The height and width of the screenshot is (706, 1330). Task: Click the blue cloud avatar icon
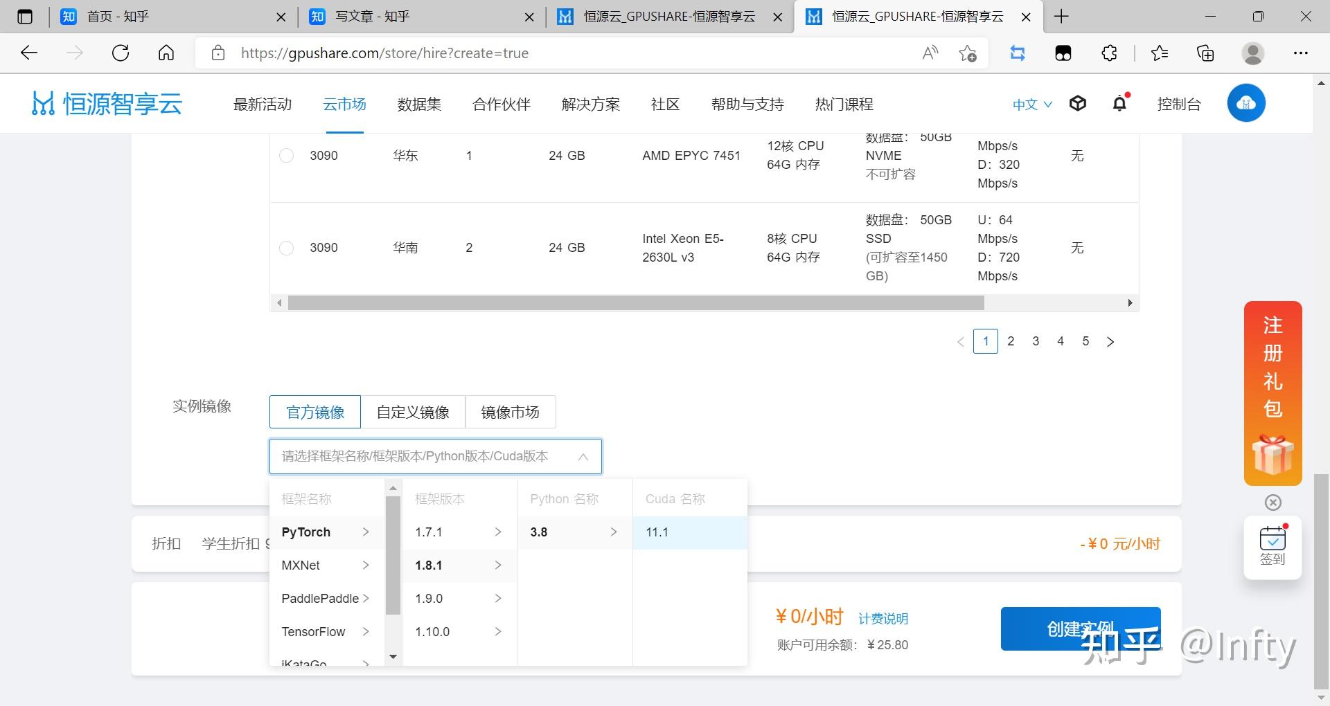click(x=1246, y=103)
